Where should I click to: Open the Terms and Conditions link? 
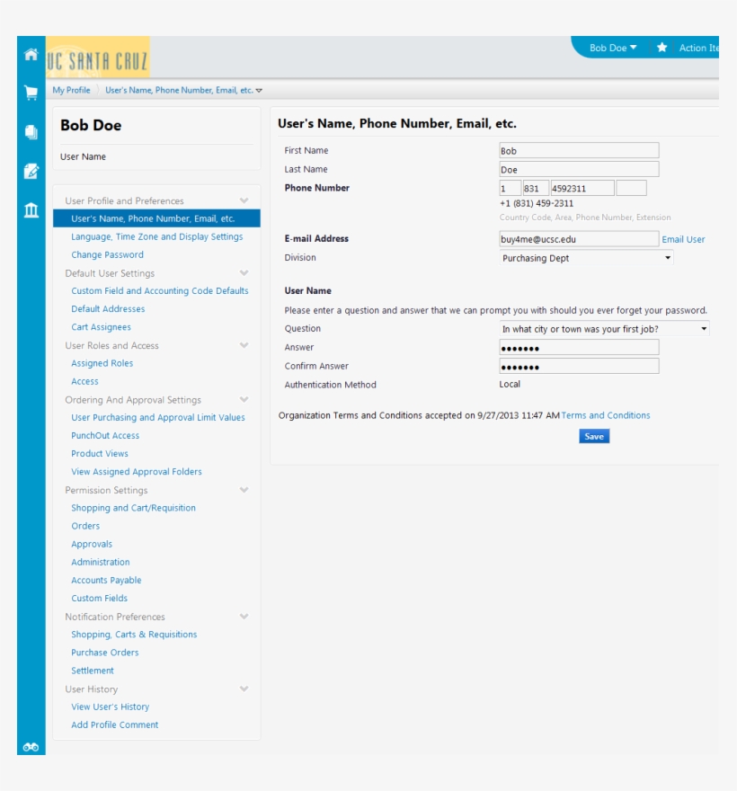click(604, 415)
